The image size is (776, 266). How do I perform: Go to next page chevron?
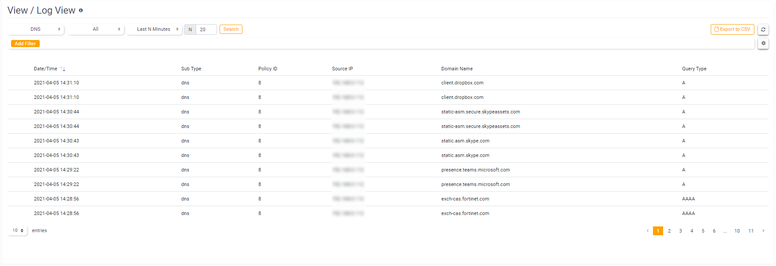(x=763, y=231)
